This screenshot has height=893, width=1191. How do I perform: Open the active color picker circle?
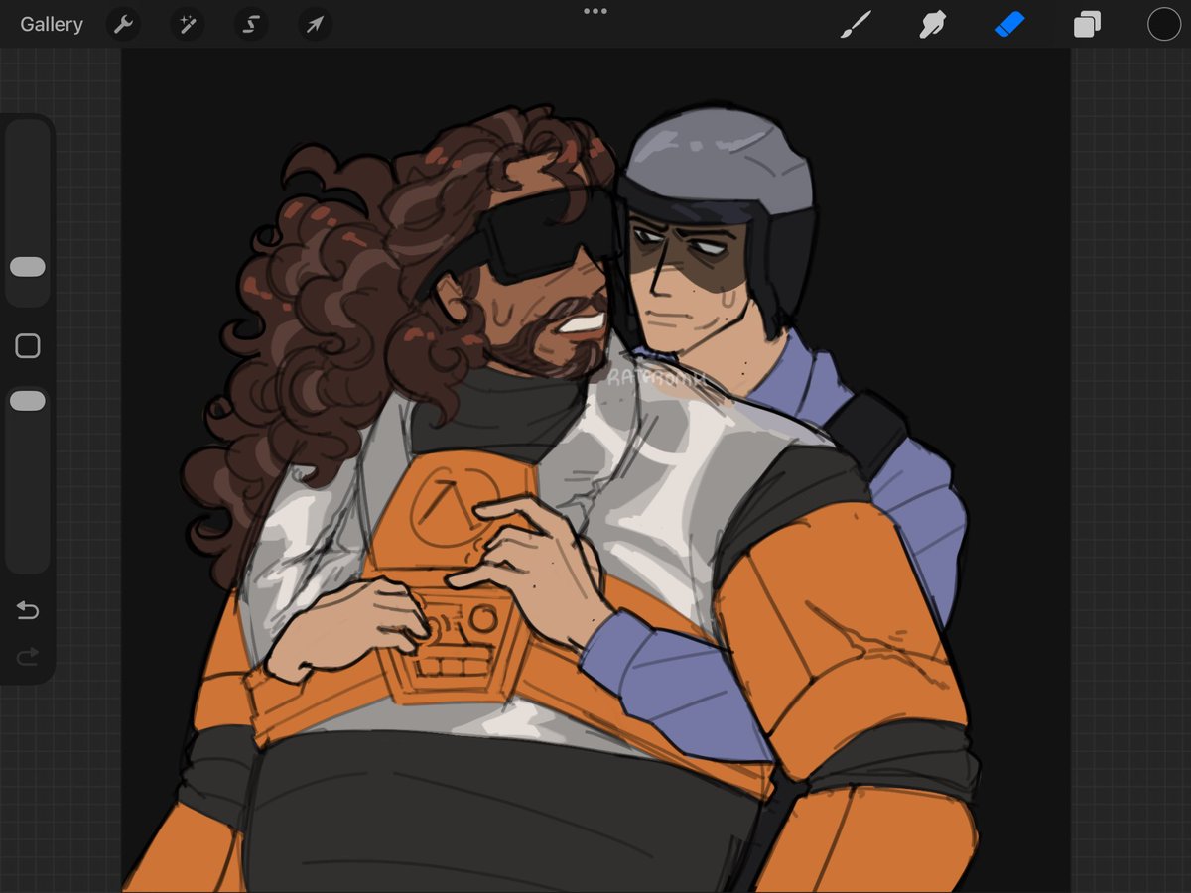point(1164,25)
